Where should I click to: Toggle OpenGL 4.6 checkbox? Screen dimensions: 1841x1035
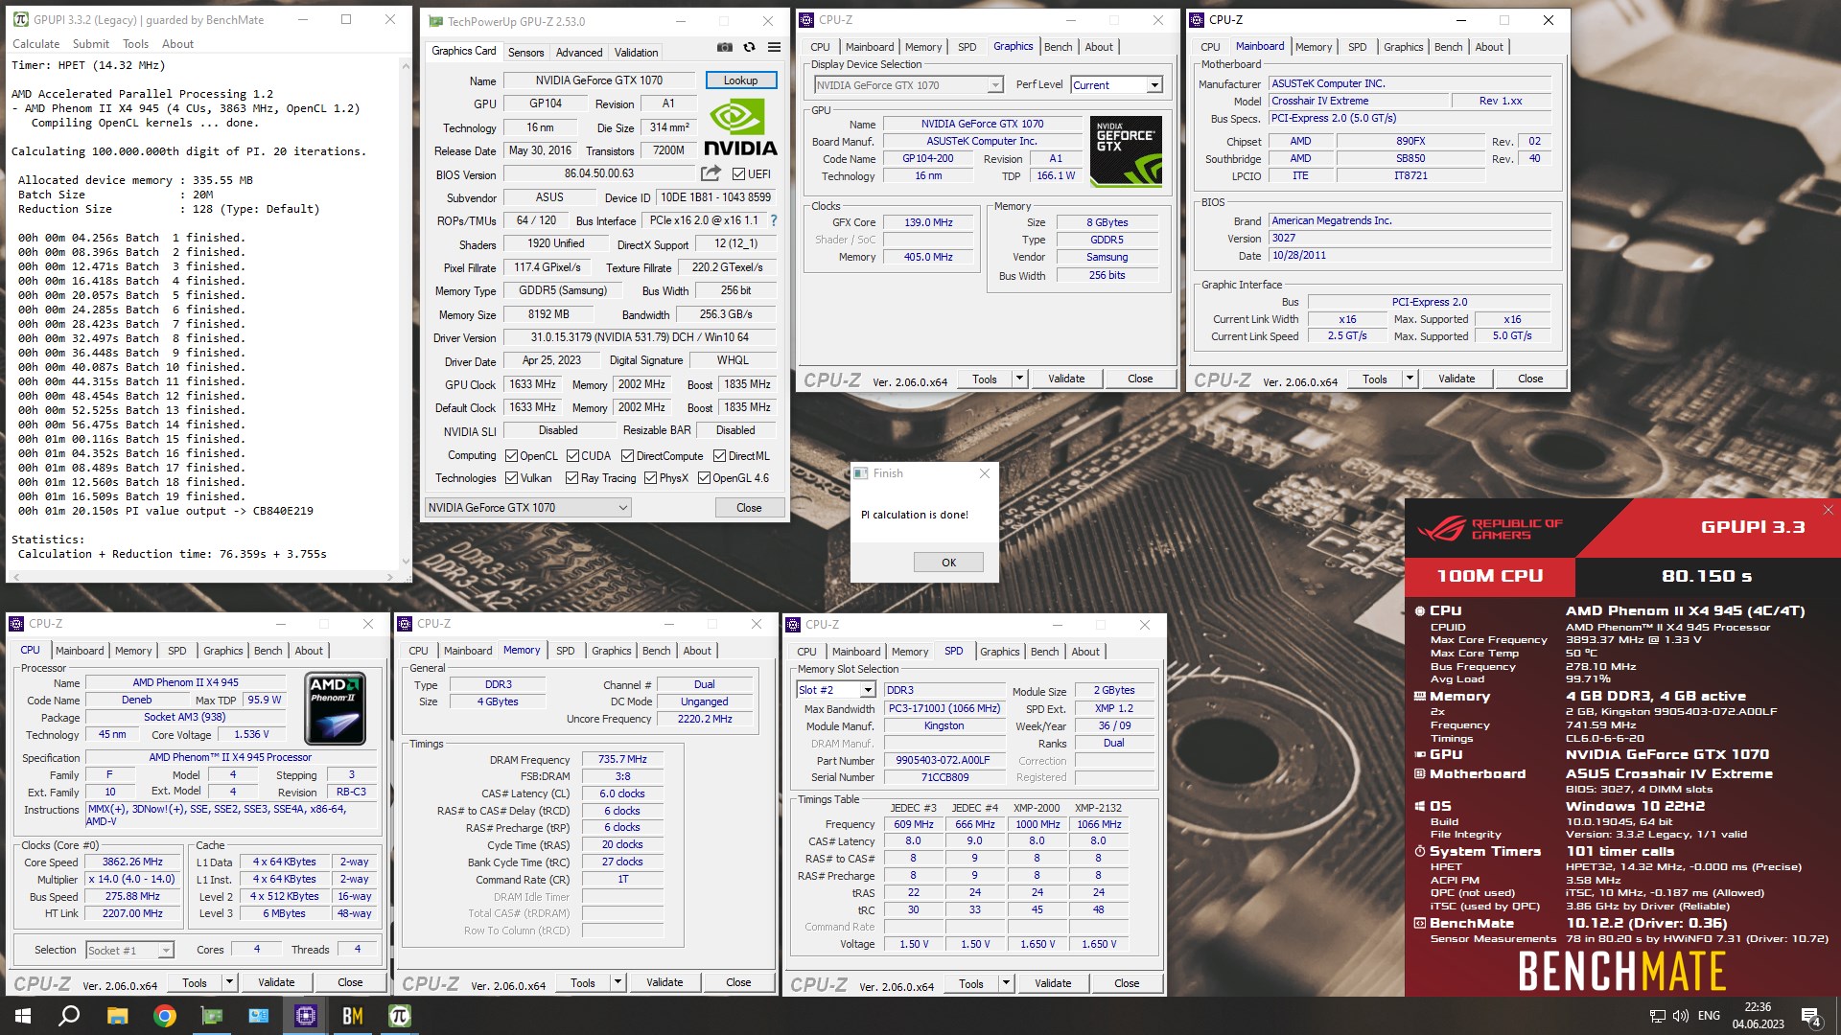pos(704,478)
